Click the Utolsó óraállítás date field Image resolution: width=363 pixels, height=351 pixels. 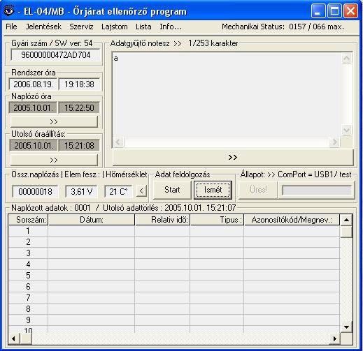point(34,146)
